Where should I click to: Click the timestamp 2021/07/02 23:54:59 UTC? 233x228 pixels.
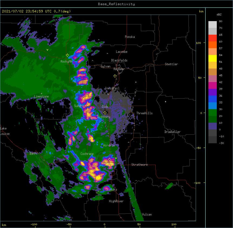pyautogui.click(x=26, y=11)
